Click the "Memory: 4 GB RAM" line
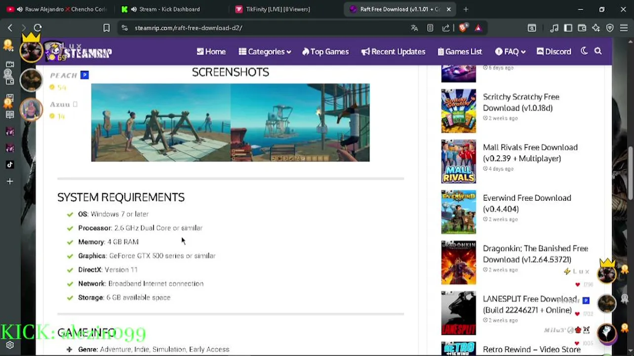Image resolution: width=634 pixels, height=356 pixels. 108,242
